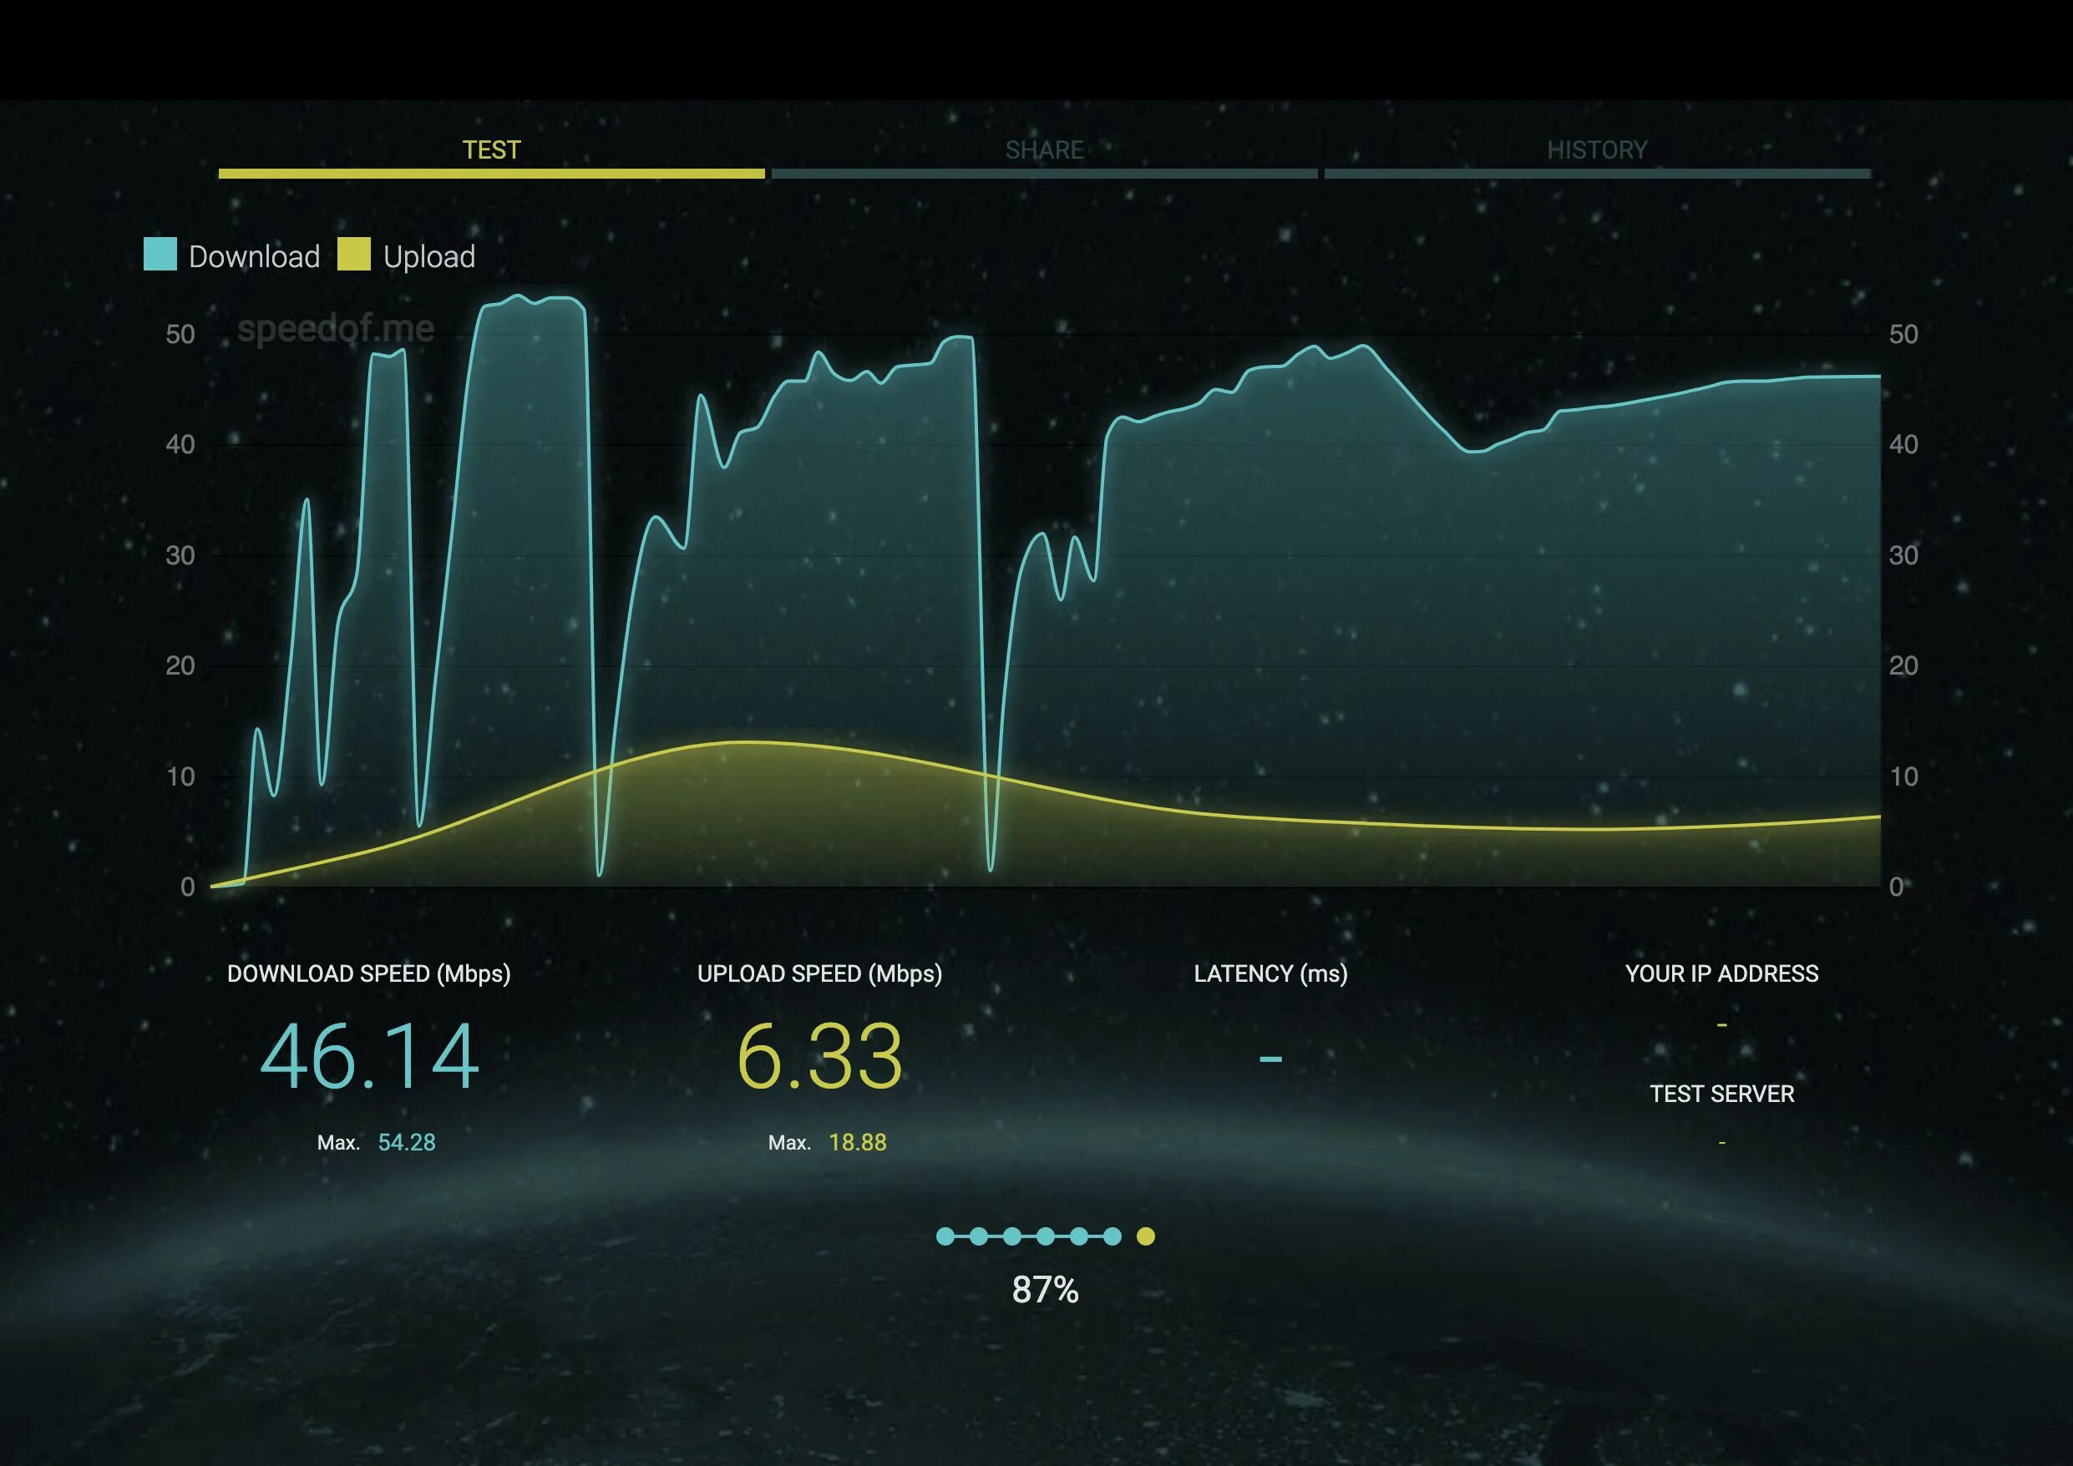This screenshot has width=2073, height=1466.
Task: Click the 87% progress percentage
Action: click(x=1046, y=1290)
